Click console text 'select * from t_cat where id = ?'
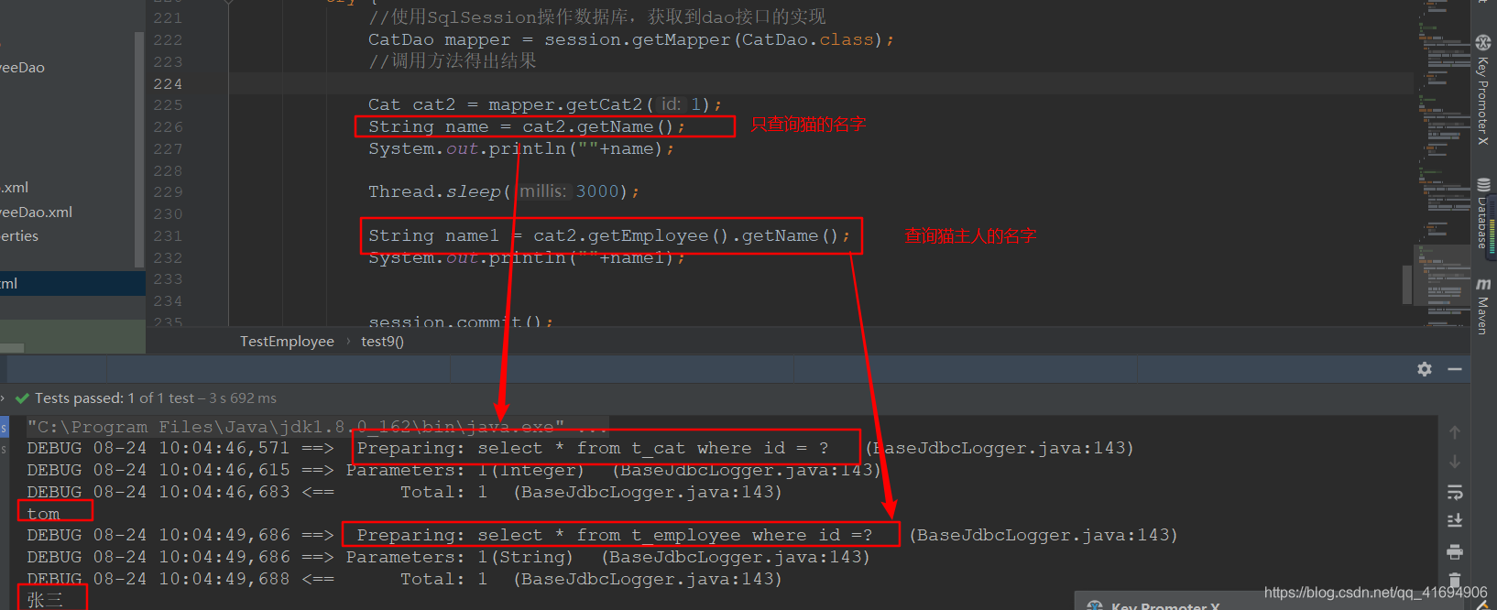Viewport: 1497px width, 610px height. coord(652,448)
